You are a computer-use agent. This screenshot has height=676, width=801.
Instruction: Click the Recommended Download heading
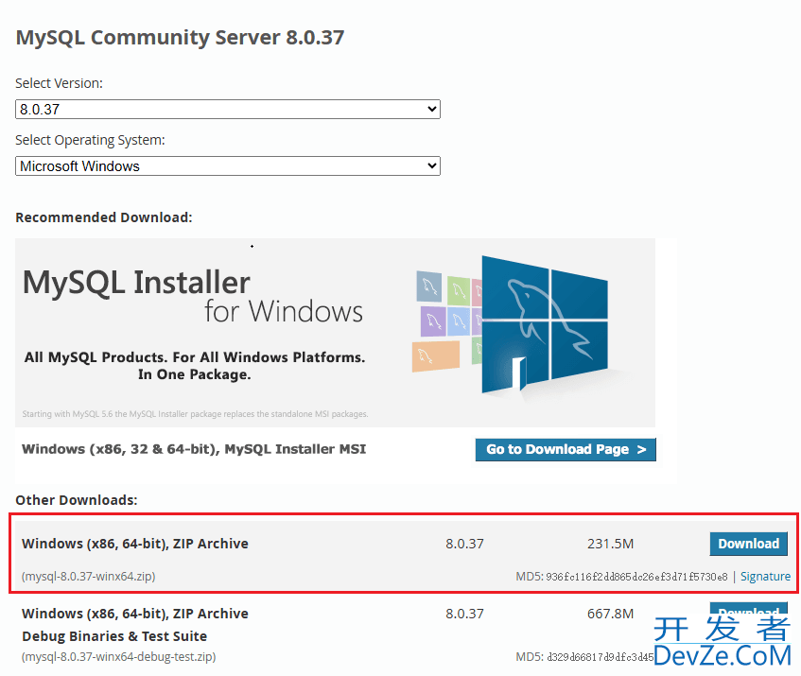pyautogui.click(x=104, y=217)
